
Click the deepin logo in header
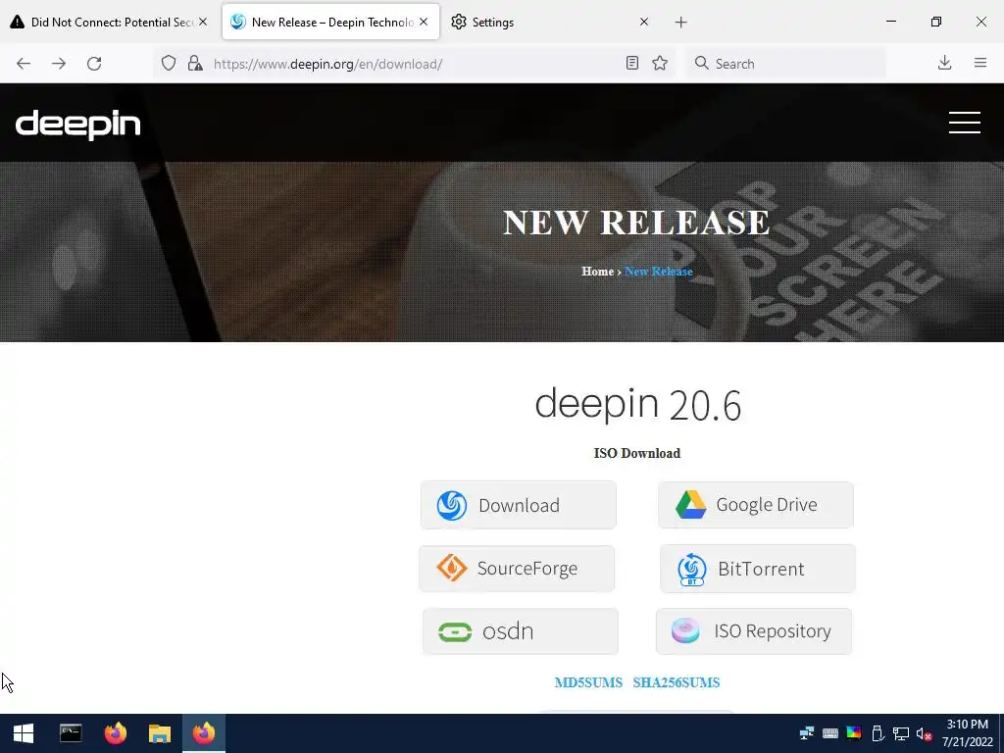pyautogui.click(x=78, y=125)
